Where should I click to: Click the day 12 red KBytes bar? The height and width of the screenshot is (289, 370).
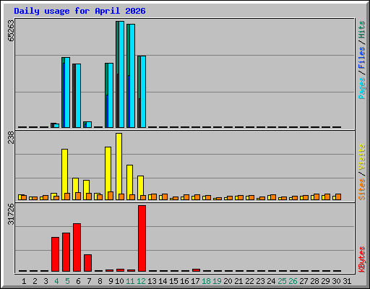coord(142,238)
